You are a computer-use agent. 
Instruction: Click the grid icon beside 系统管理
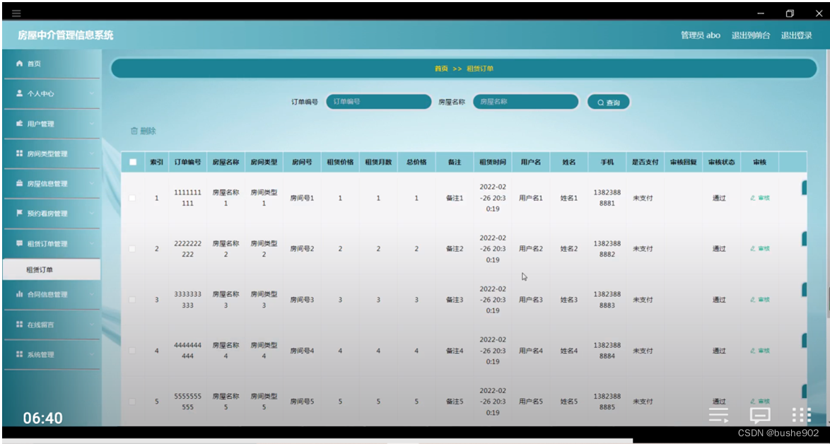click(x=20, y=354)
